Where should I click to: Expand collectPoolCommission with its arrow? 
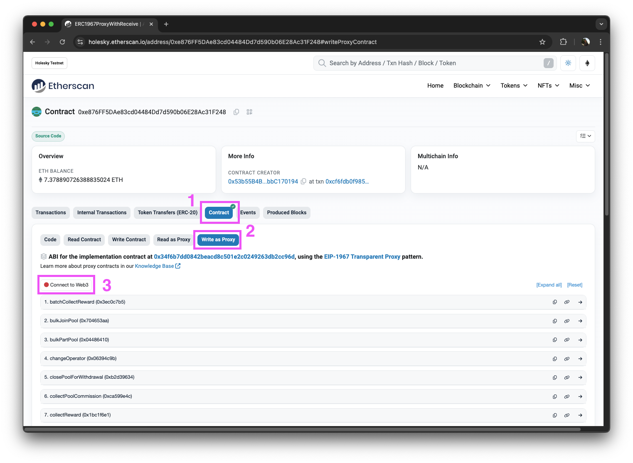point(580,397)
